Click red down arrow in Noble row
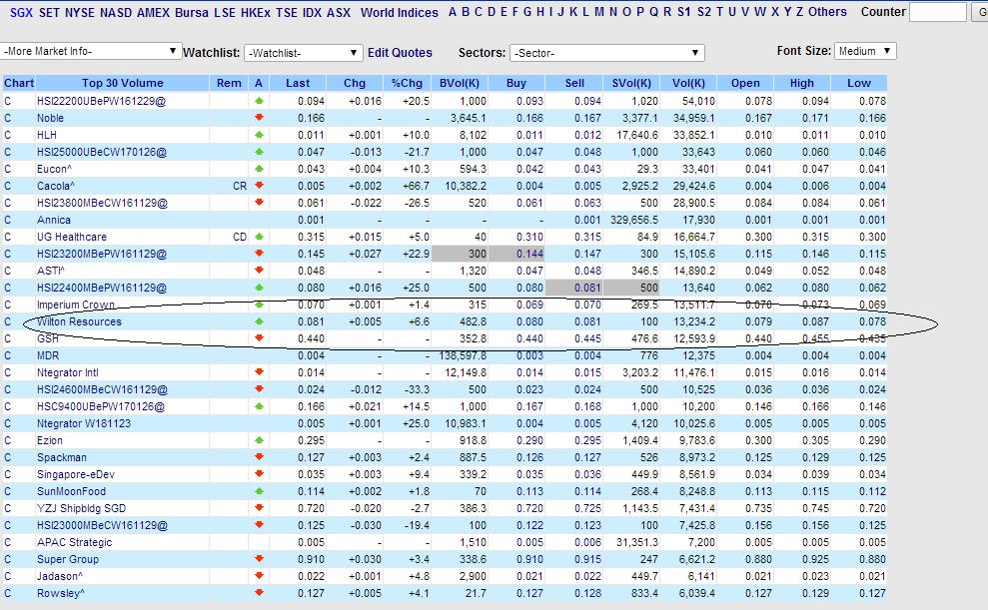The image size is (988, 610). pyautogui.click(x=259, y=118)
